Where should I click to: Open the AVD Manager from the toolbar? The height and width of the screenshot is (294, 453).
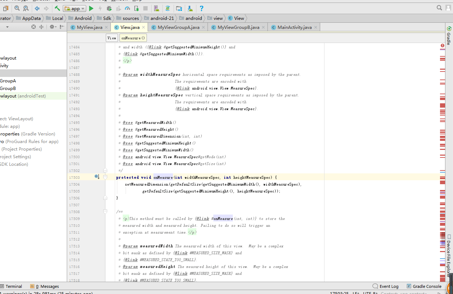(x=156, y=8)
